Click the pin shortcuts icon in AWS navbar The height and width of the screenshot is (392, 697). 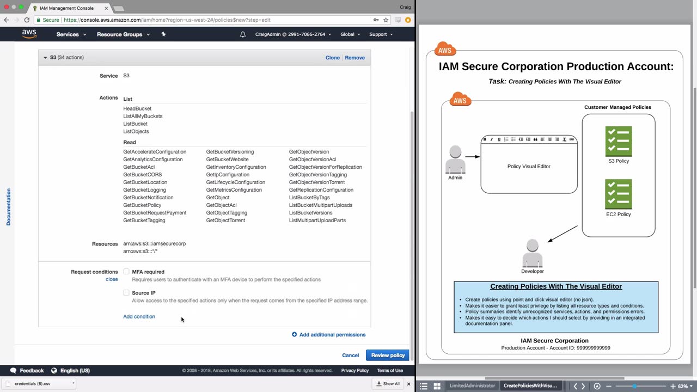(163, 34)
